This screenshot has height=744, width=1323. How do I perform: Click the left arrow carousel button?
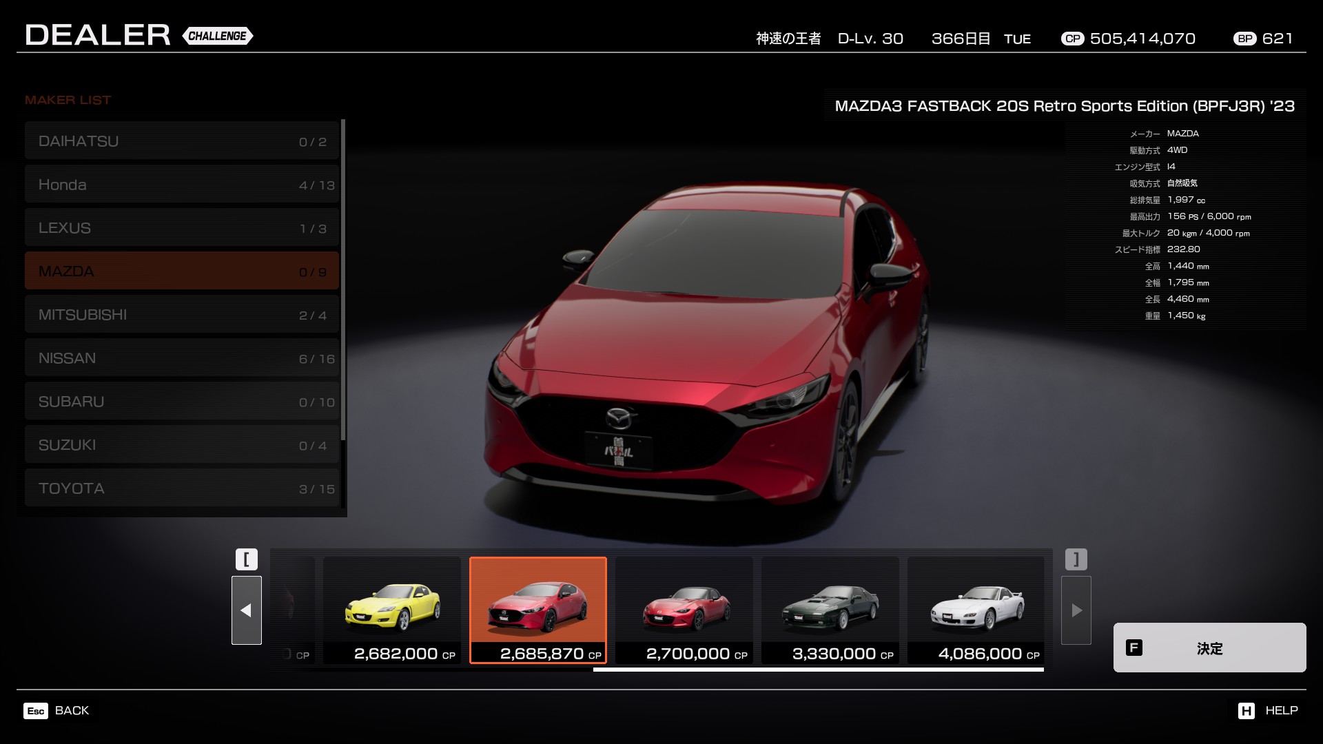point(246,610)
